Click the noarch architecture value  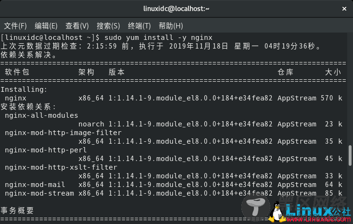tap(91, 124)
